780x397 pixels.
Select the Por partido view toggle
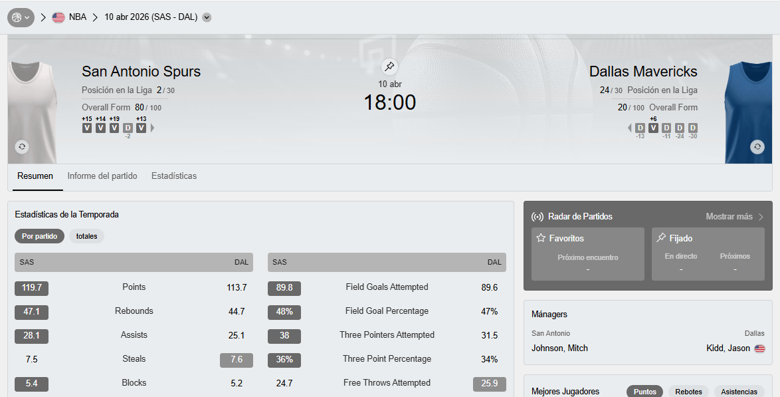coord(39,236)
